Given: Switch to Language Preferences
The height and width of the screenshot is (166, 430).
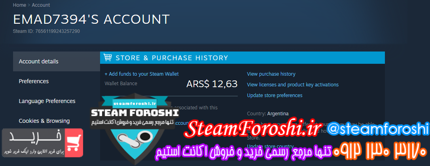Looking at the screenshot, I should coord(47,101).
